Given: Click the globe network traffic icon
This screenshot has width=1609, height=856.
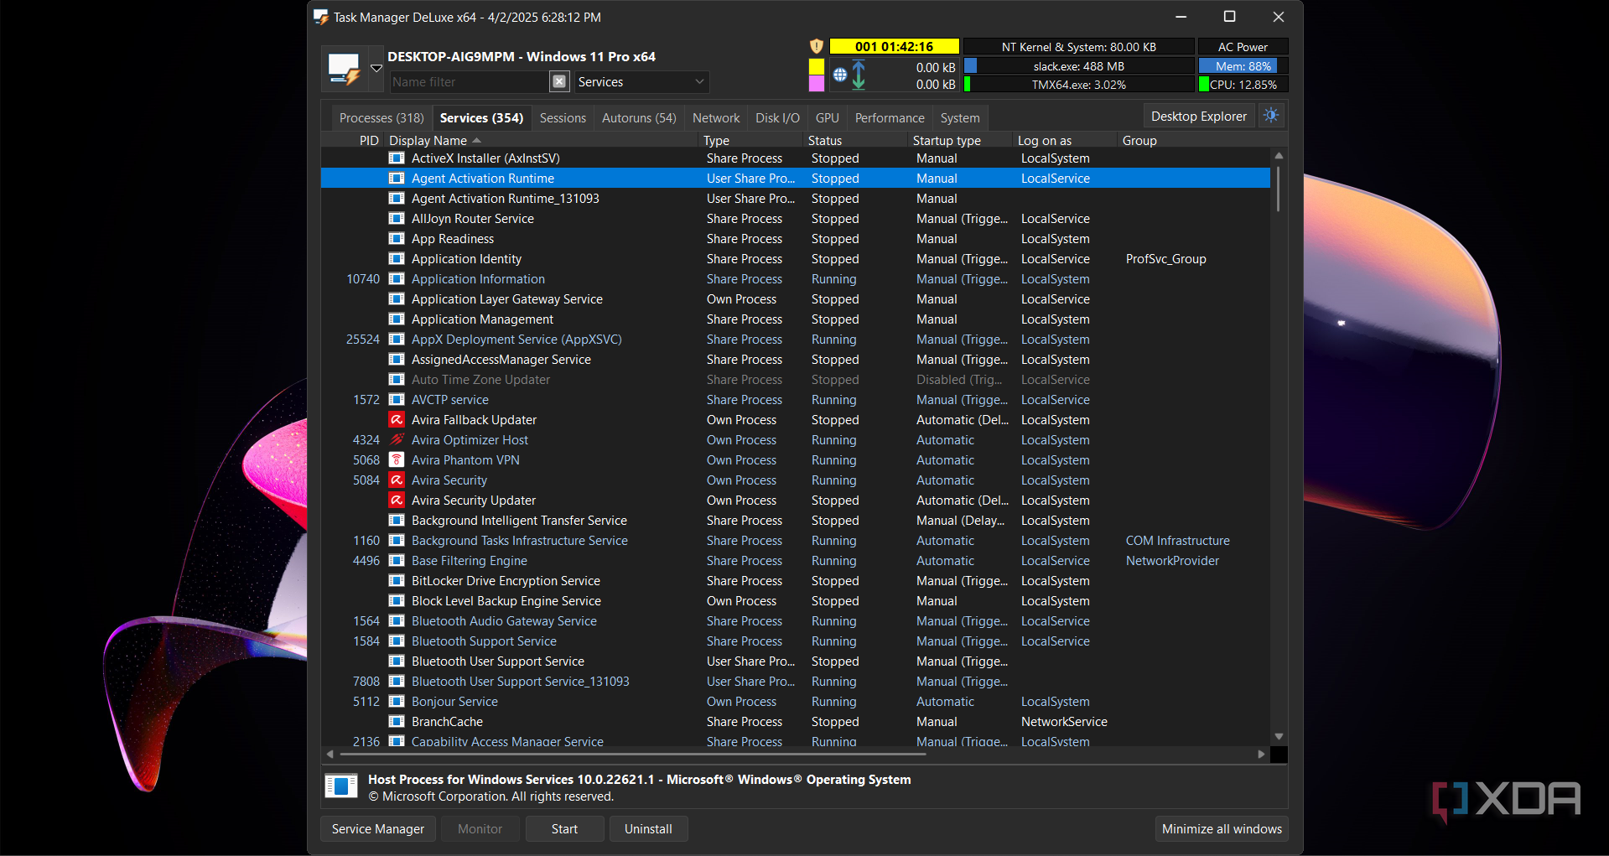Looking at the screenshot, I should 840,75.
